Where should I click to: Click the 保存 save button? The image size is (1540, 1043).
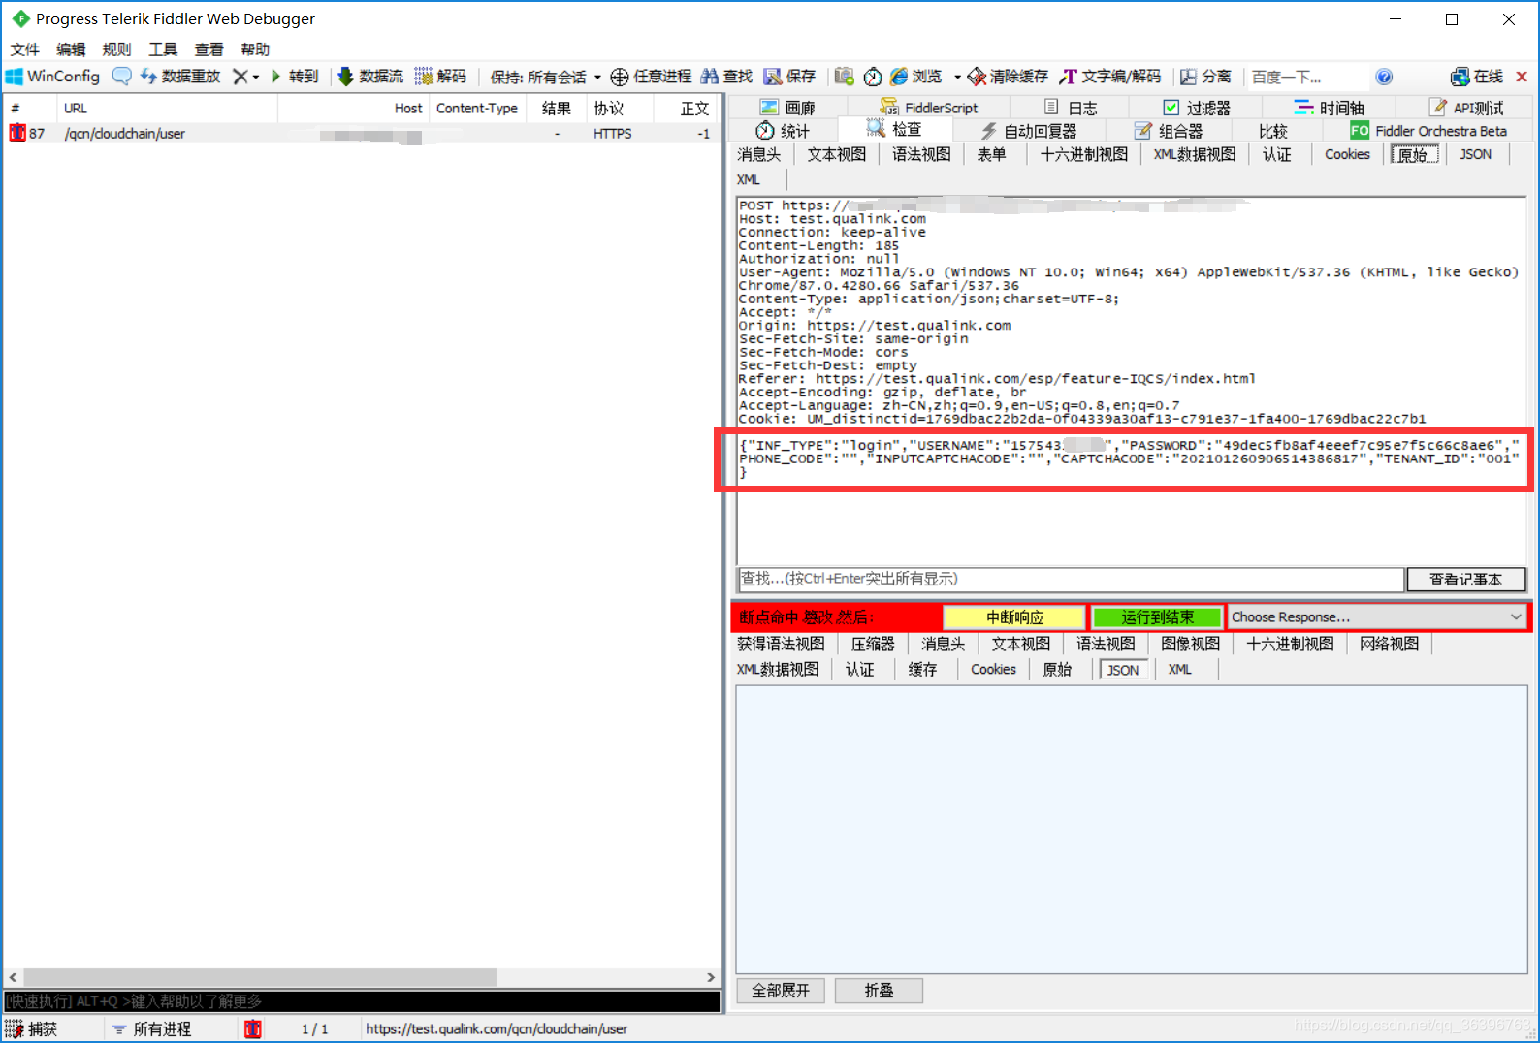pyautogui.click(x=790, y=77)
